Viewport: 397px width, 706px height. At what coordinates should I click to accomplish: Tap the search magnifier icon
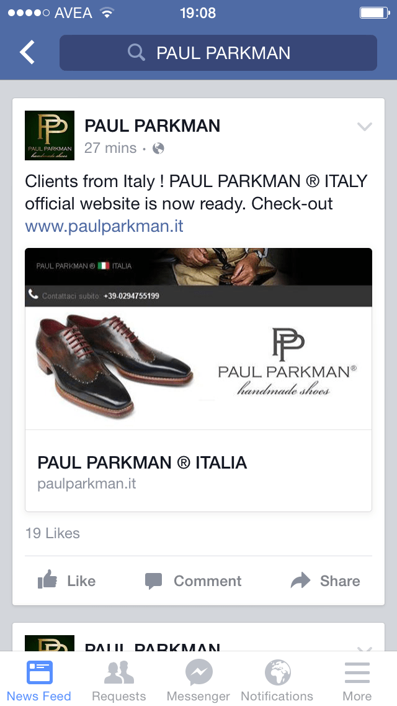136,53
